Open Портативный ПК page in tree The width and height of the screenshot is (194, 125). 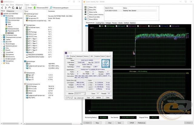coord(12,31)
